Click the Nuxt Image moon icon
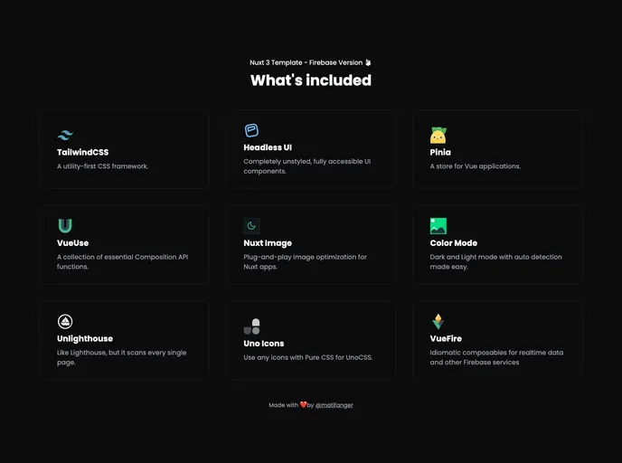622x463 pixels. (251, 226)
